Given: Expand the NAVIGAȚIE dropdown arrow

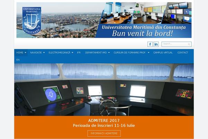Looking at the screenshot, I should [44, 52].
